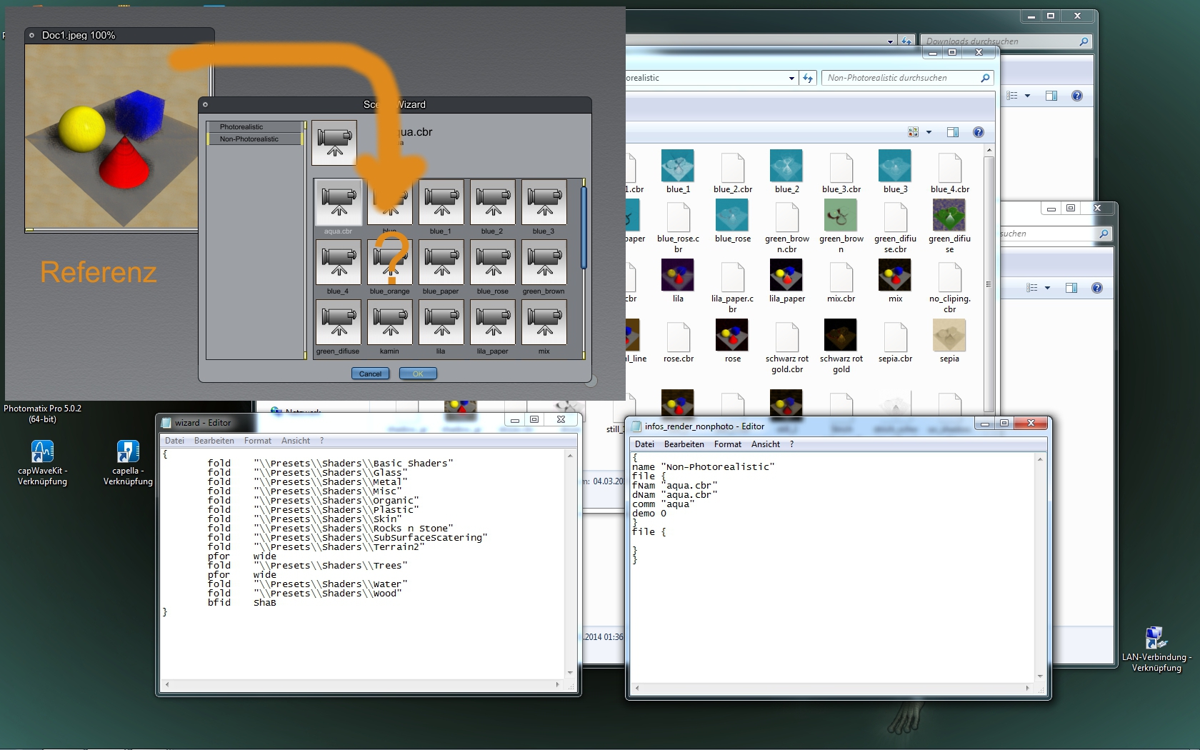The height and width of the screenshot is (750, 1200).
Task: Select the blue_2.cbr file in Explorer
Action: point(733,171)
